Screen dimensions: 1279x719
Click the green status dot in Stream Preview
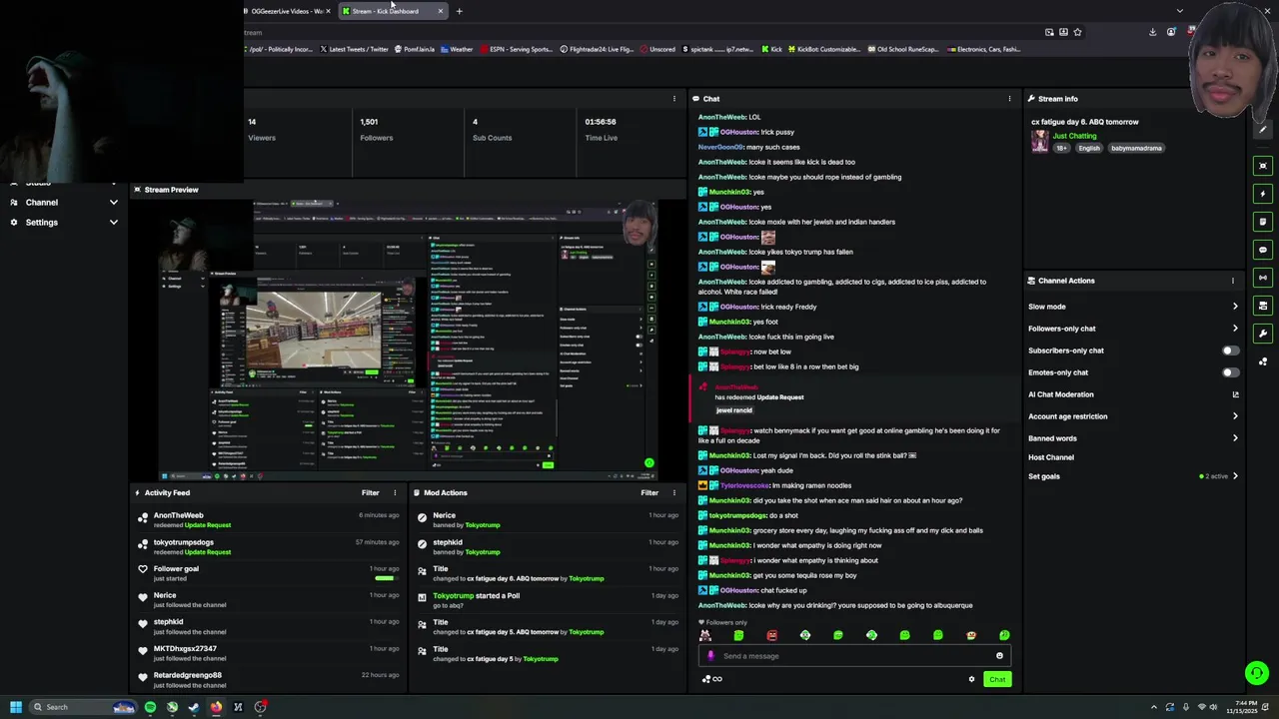click(648, 463)
